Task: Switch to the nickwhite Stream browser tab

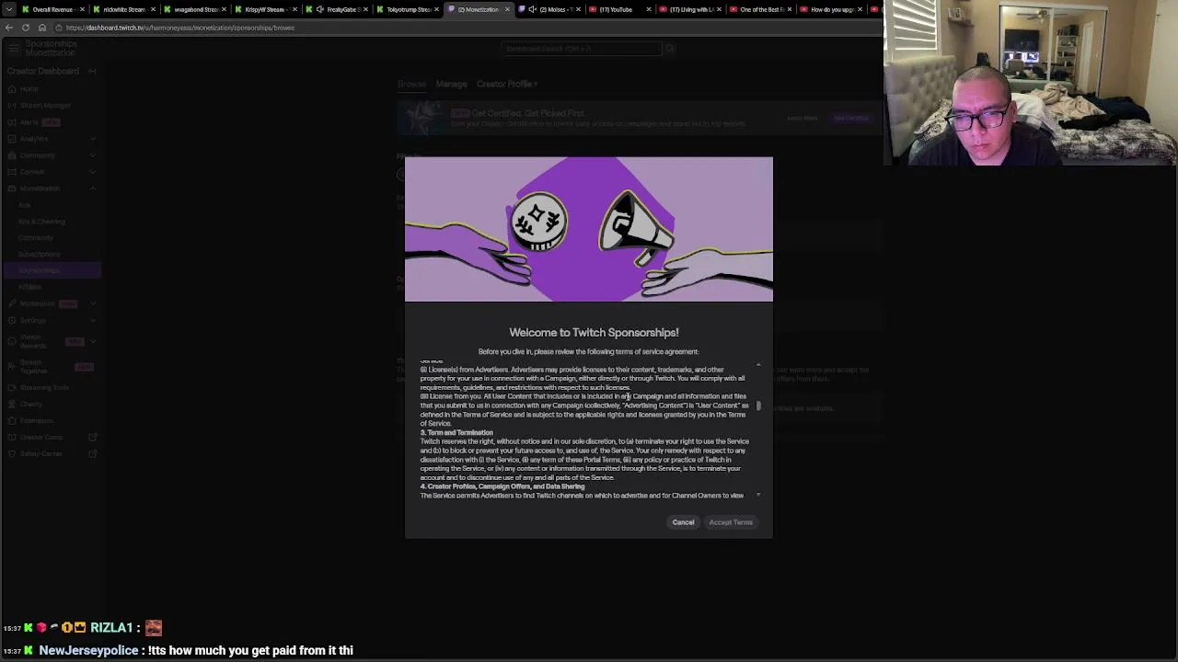Action: click(123, 9)
